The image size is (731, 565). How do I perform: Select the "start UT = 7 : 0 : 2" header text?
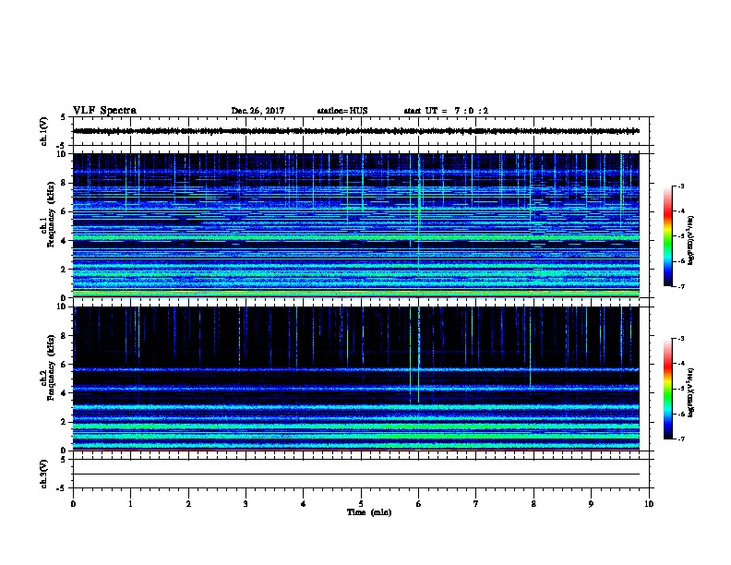[x=446, y=111]
